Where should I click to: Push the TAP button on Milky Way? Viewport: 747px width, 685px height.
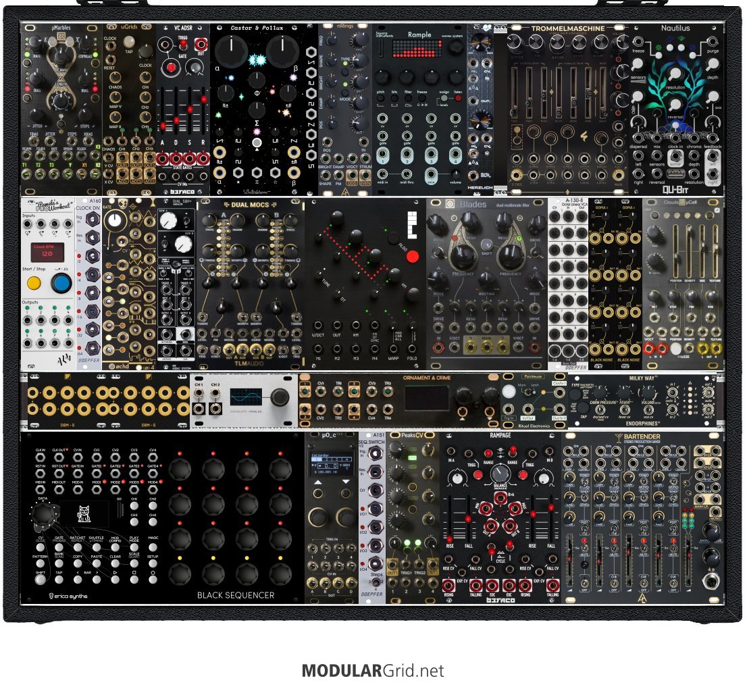click(x=583, y=408)
